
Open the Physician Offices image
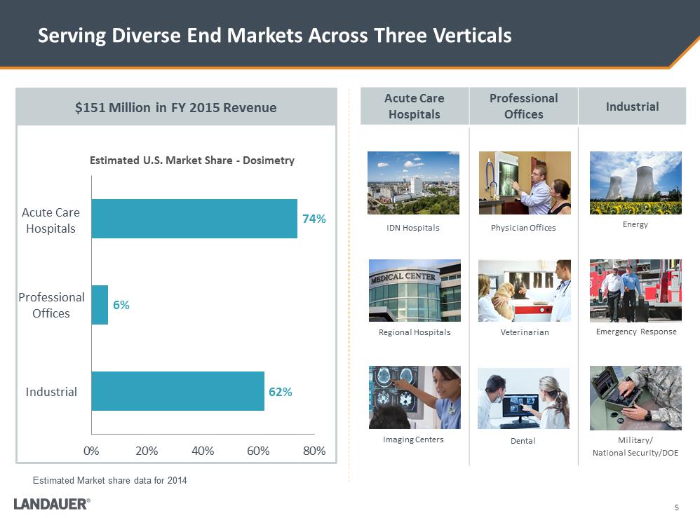(x=523, y=182)
